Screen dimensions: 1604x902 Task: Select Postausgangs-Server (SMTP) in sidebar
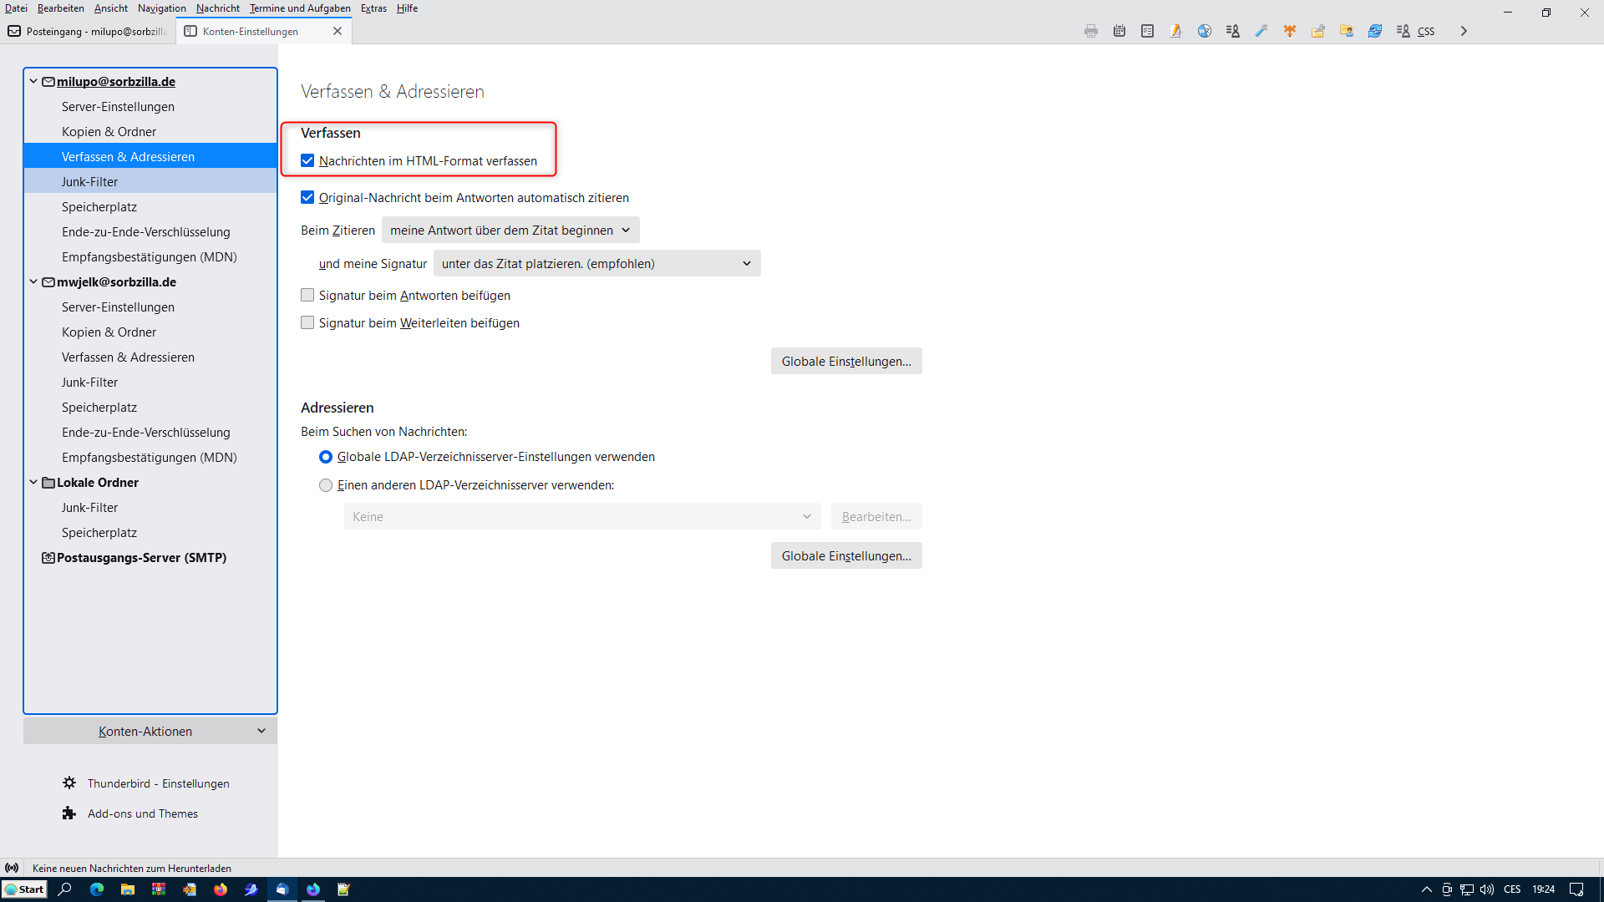tap(141, 558)
